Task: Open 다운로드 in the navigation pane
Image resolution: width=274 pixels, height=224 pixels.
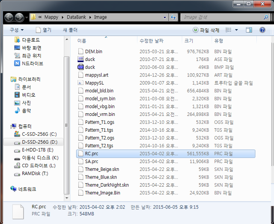Action: pos(27,40)
